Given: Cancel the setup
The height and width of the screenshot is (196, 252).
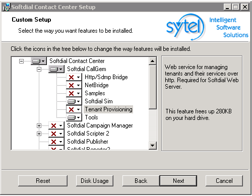Looking at the screenshot, I should [x=224, y=181].
